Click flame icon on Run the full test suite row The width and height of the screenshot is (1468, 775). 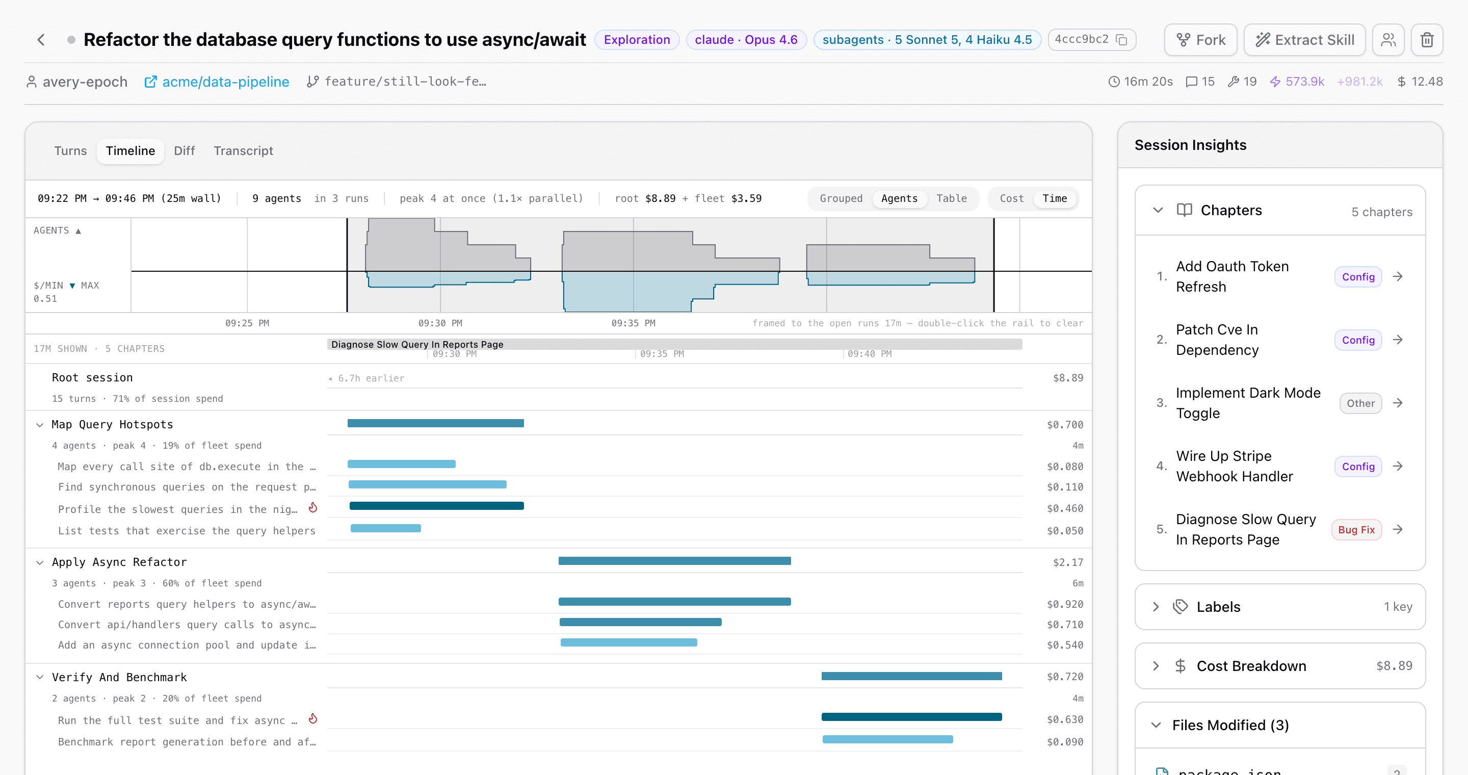point(313,719)
